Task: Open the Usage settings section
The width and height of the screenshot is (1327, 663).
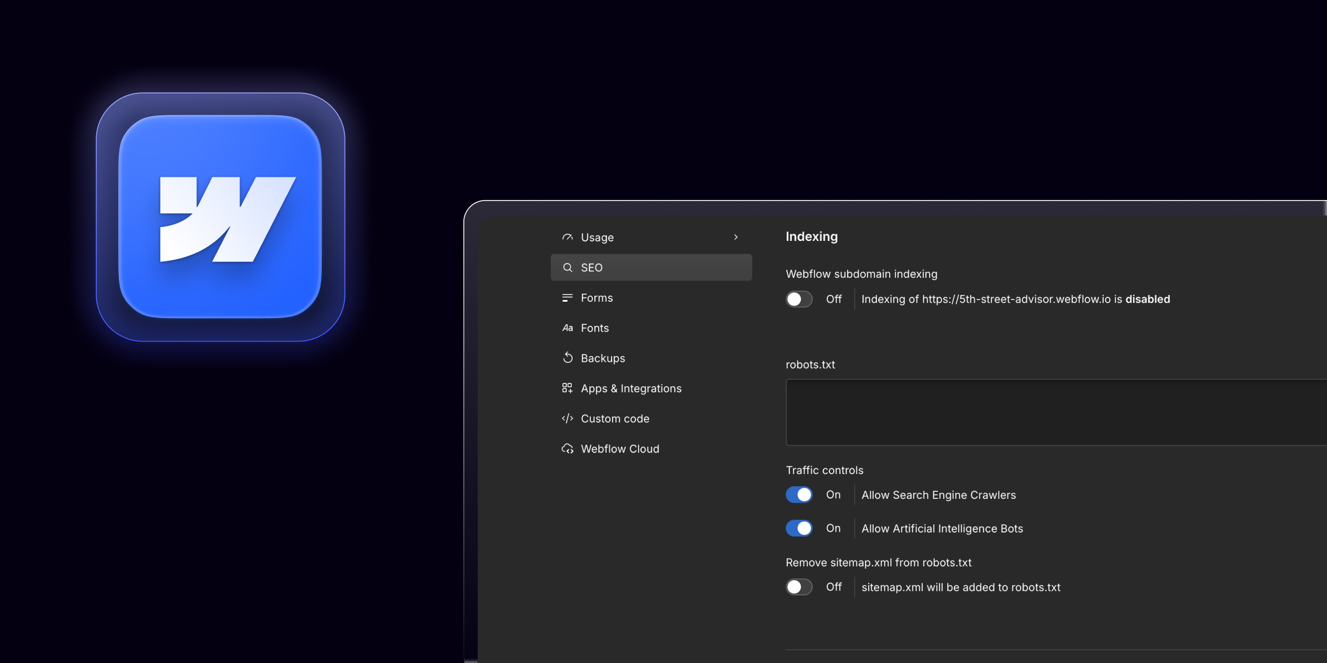Action: [x=651, y=237]
